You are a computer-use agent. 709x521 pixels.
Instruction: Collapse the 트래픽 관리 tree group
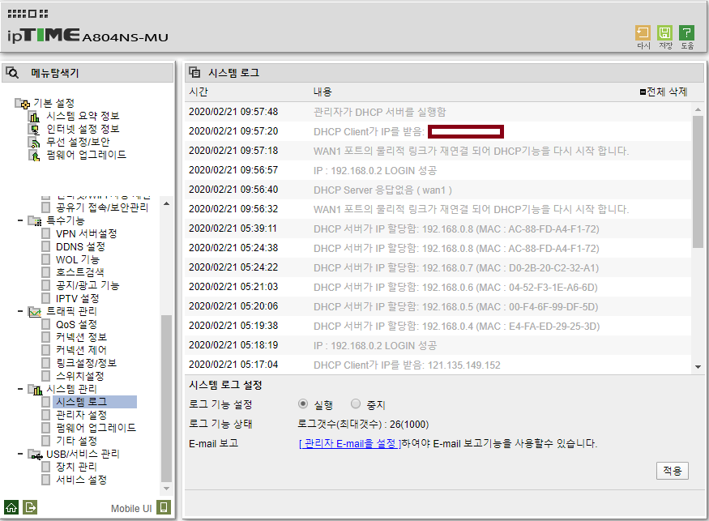coord(20,312)
